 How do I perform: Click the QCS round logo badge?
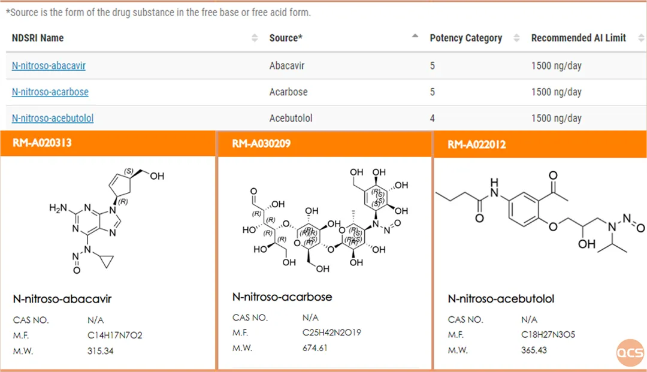point(630,353)
